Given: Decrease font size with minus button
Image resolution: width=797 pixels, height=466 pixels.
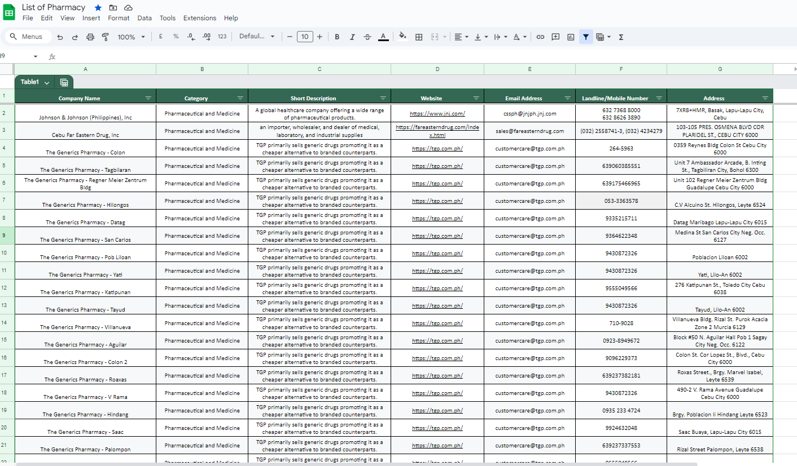Looking at the screenshot, I should pyautogui.click(x=290, y=37).
